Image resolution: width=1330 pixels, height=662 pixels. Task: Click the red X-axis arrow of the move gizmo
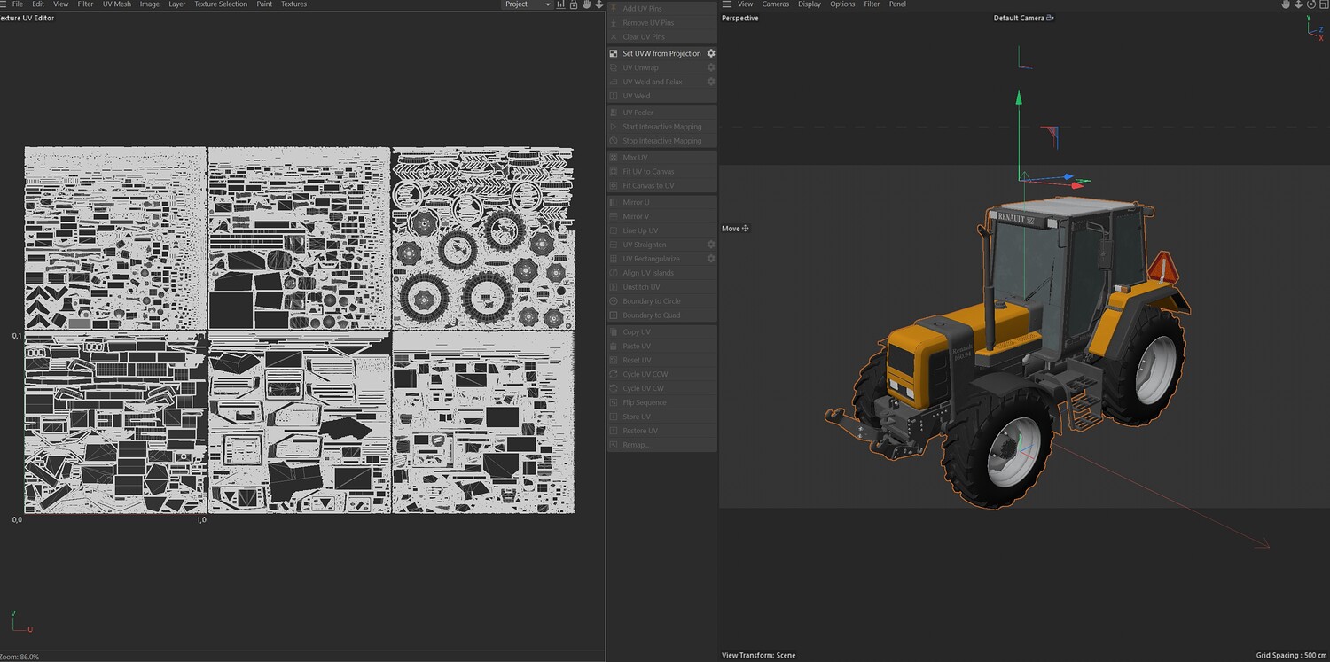(1077, 185)
